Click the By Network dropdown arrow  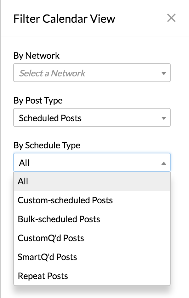(163, 73)
